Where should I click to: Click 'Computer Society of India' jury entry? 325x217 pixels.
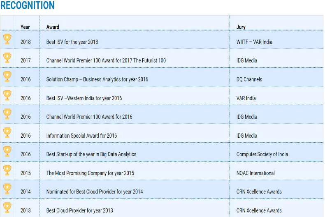click(x=262, y=155)
